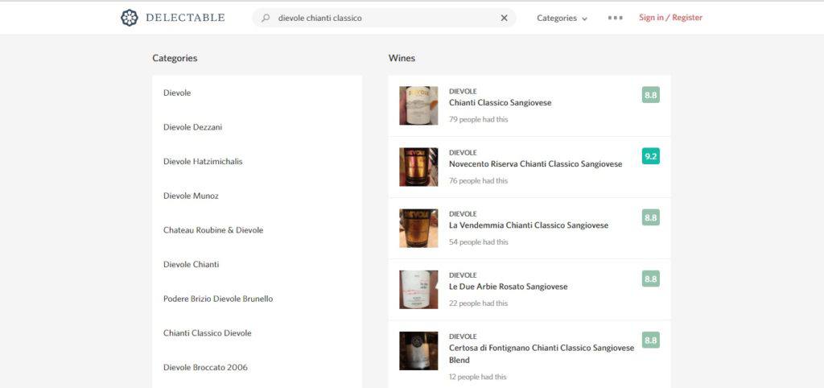Click the Categories section heading in results
Image resolution: width=824 pixels, height=388 pixels.
point(175,58)
